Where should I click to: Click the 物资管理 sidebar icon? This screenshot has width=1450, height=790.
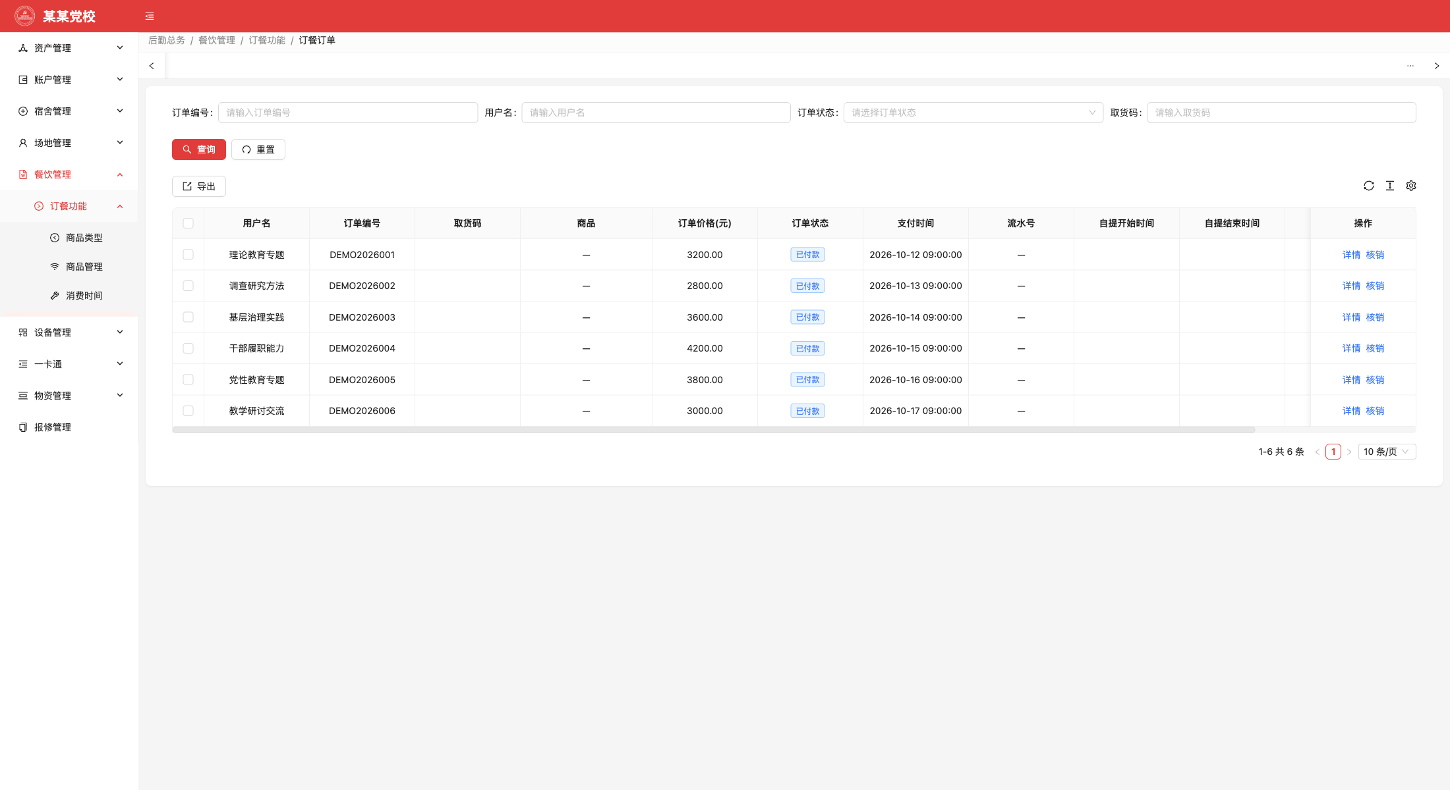23,396
